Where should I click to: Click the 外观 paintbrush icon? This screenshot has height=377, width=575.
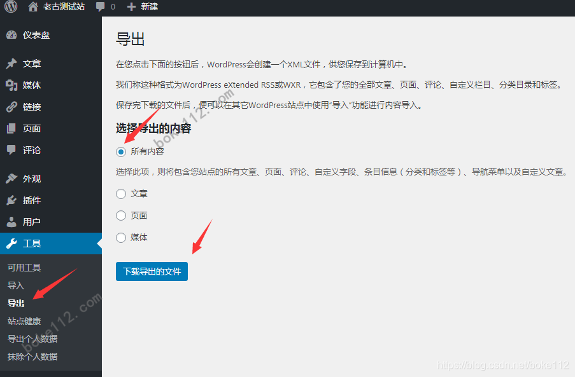click(x=11, y=178)
